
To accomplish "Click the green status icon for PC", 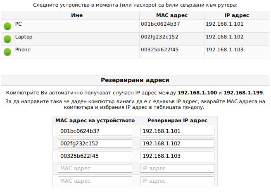I will pyautogui.click(x=7, y=26).
